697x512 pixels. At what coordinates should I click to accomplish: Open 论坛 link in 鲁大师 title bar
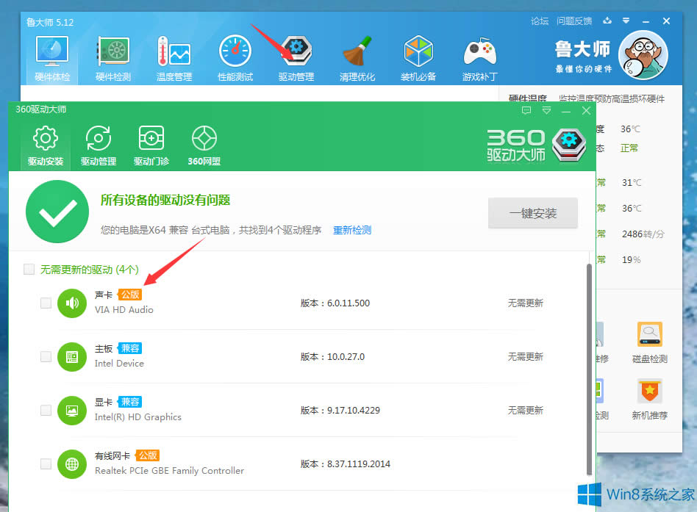tap(540, 21)
